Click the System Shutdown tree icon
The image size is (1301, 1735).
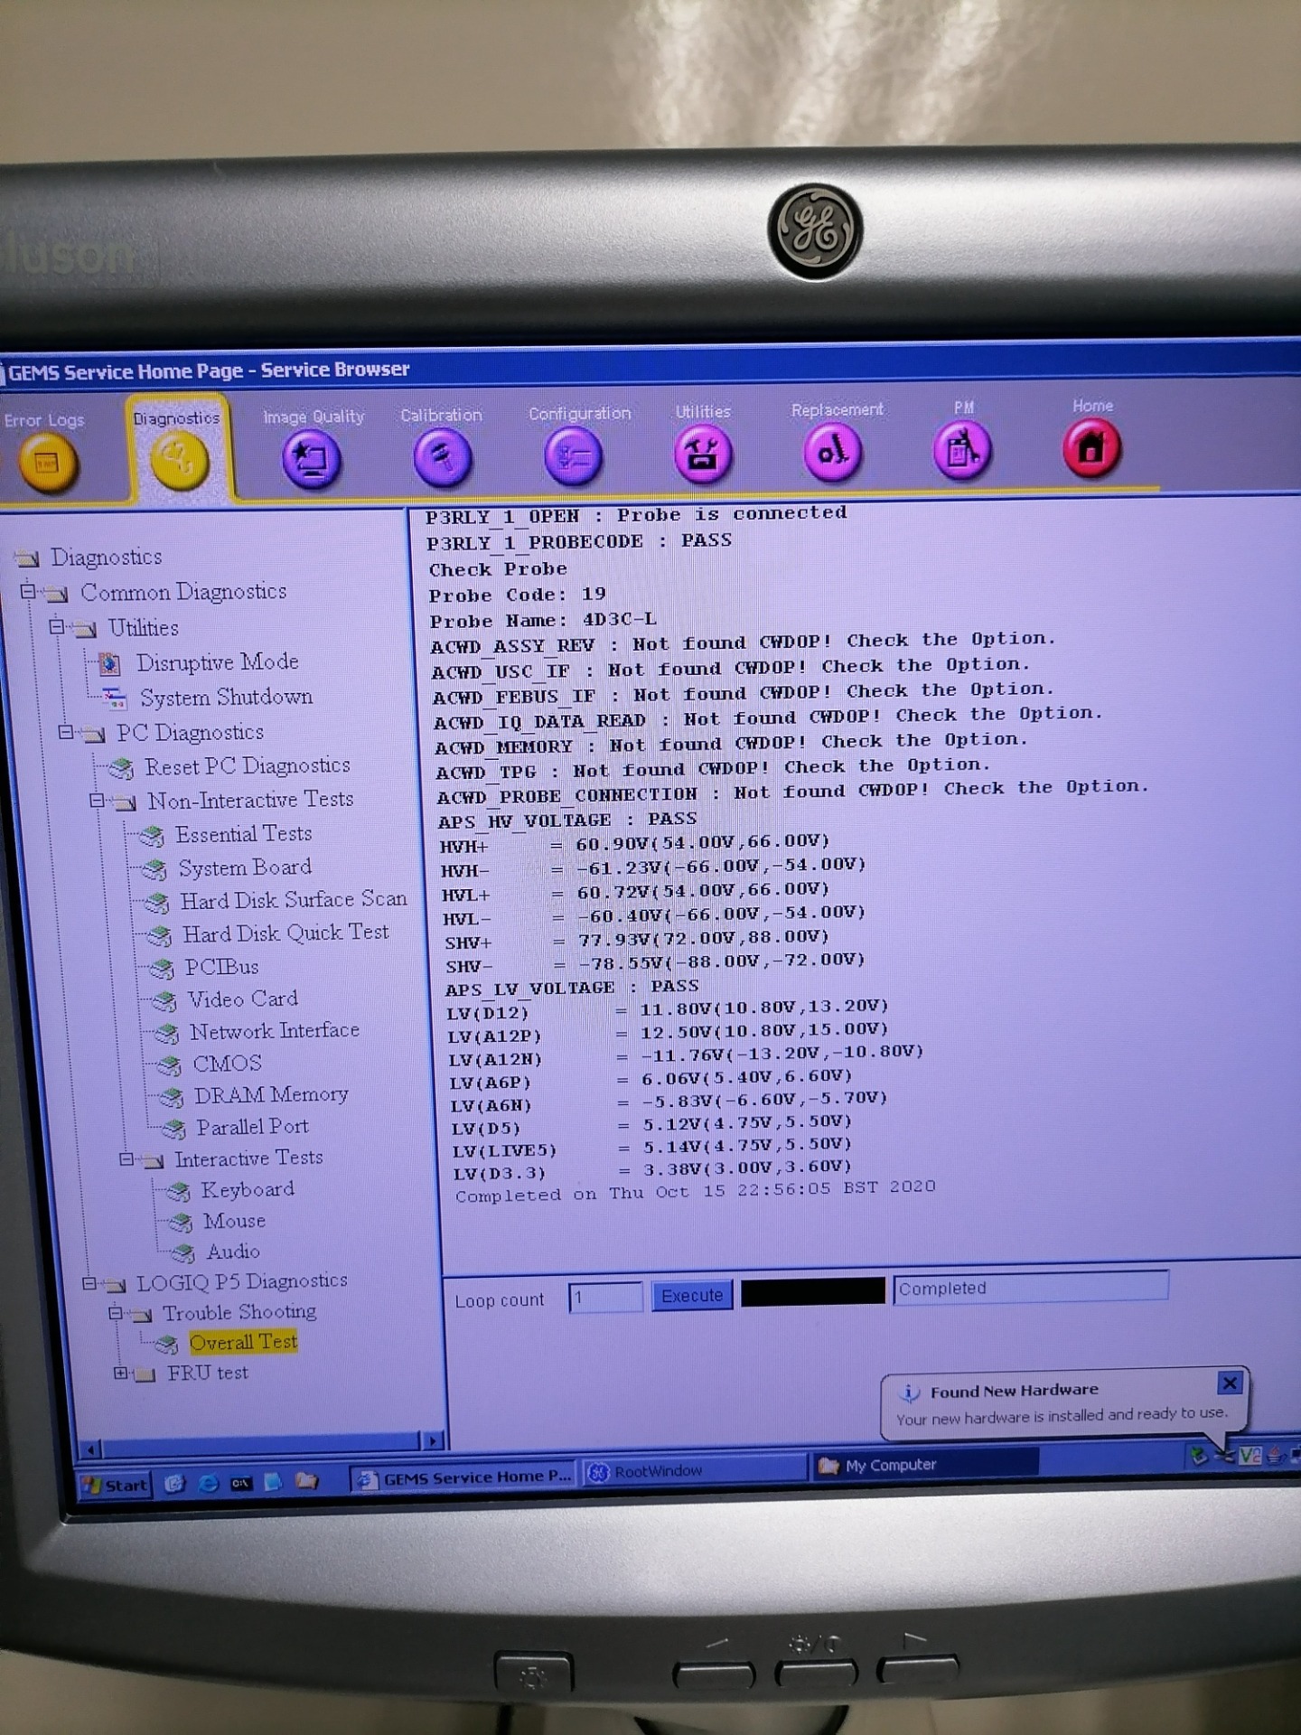[x=115, y=699]
